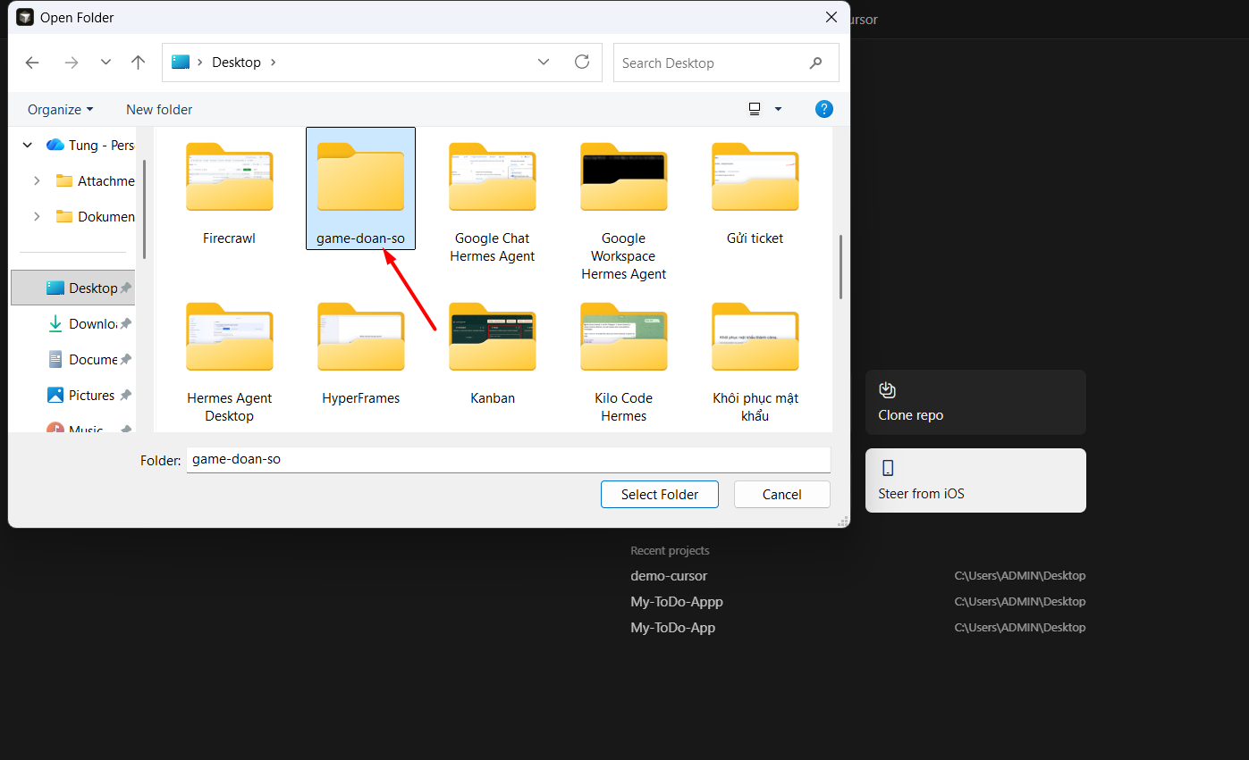This screenshot has width=1249, height=760.
Task: Expand the address bar history dropdown
Action: [x=544, y=62]
